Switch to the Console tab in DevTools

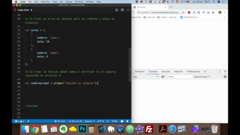click(x=153, y=72)
